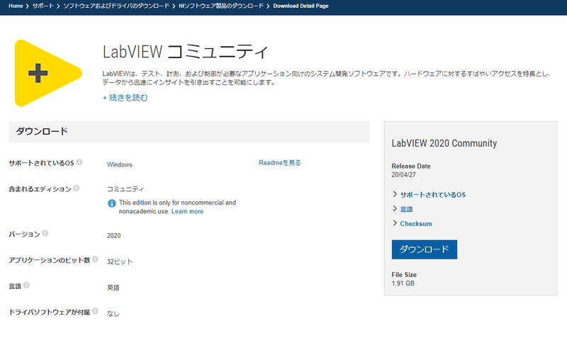The image size is (567, 350).
Task: Click the 1.91 GB file size
Action: tap(403, 283)
